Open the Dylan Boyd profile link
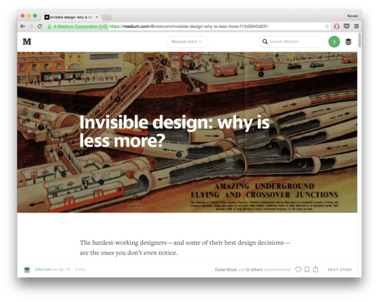The image size is (379, 302). click(225, 270)
